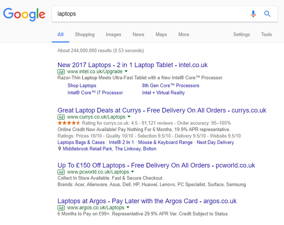Viewport: 284px width, 225px height.
Task: Click the microphone voice search icon
Action: pos(253,14)
